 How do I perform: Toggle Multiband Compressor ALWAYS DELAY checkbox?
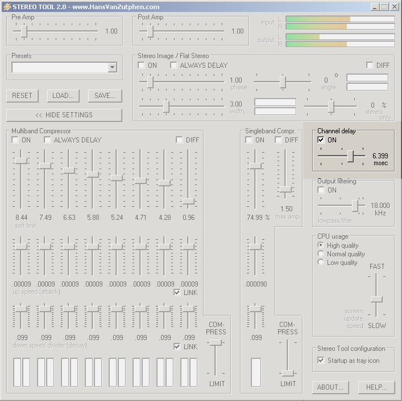click(x=47, y=140)
